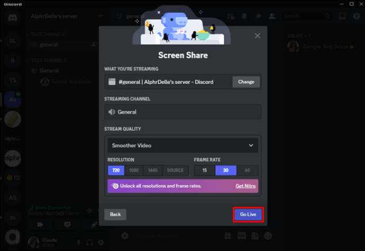365x251 pixels.
Task: Open the sticker picker
Action: (x=255, y=236)
